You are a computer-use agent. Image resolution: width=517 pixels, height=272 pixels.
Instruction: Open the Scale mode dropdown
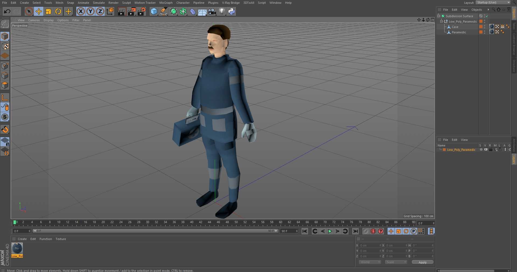(396, 262)
